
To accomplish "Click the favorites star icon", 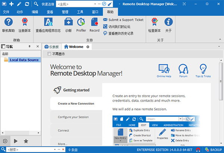I will click(x=26, y=141).
